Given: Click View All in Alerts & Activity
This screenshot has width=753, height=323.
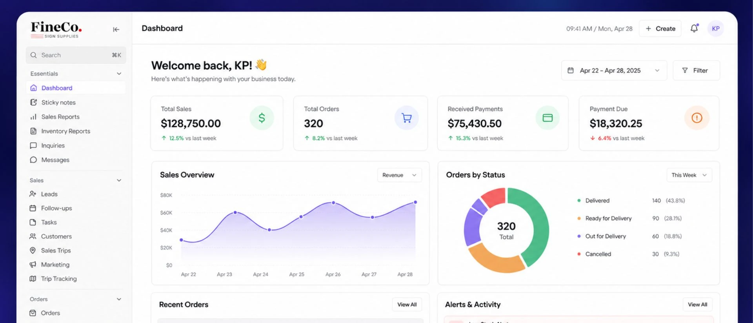Looking at the screenshot, I should pos(697,305).
